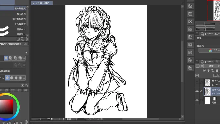Choose the new selection mode icon
Image resolution: width=220 pixels, height=124 pixels.
tap(6, 58)
